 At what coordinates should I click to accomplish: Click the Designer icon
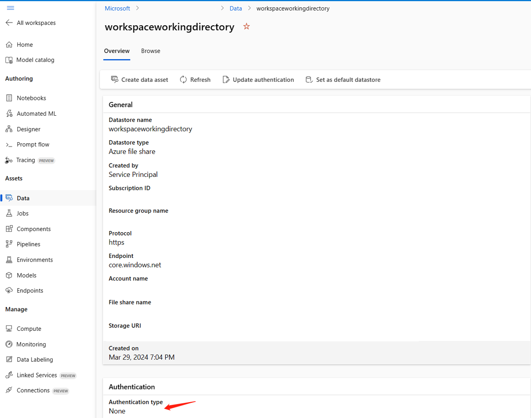coord(9,129)
